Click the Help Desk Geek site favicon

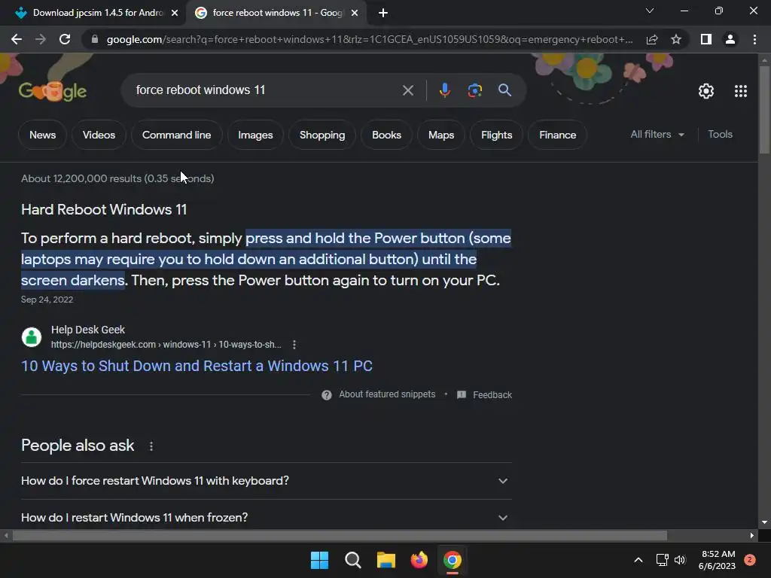32,337
